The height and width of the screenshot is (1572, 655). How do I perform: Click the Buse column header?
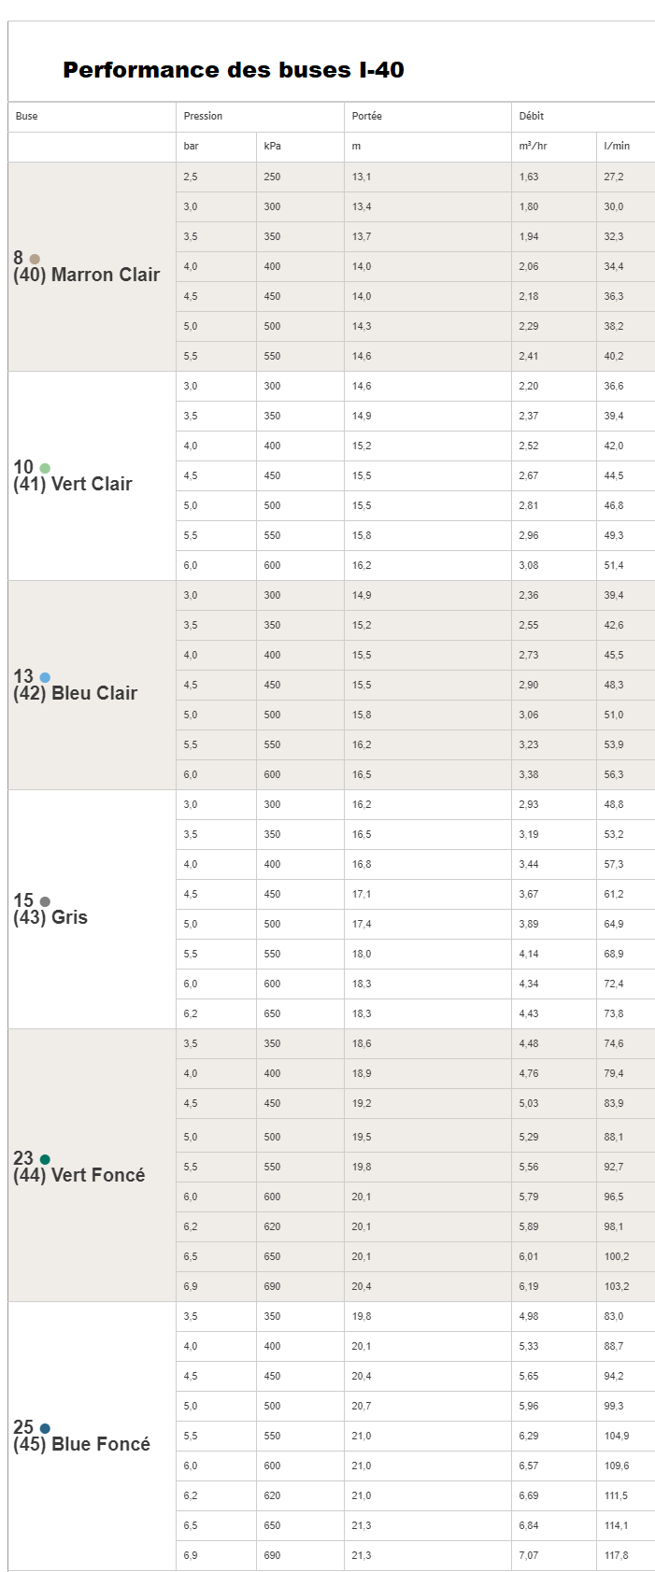tap(27, 116)
